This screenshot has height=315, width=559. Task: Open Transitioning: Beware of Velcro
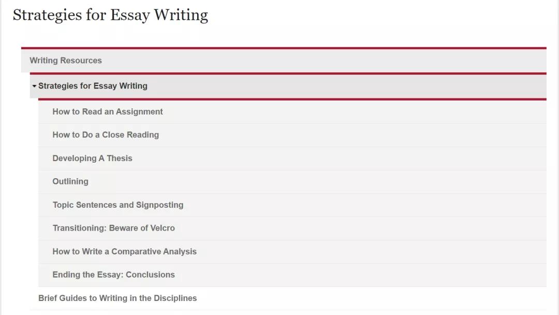pyautogui.click(x=113, y=228)
